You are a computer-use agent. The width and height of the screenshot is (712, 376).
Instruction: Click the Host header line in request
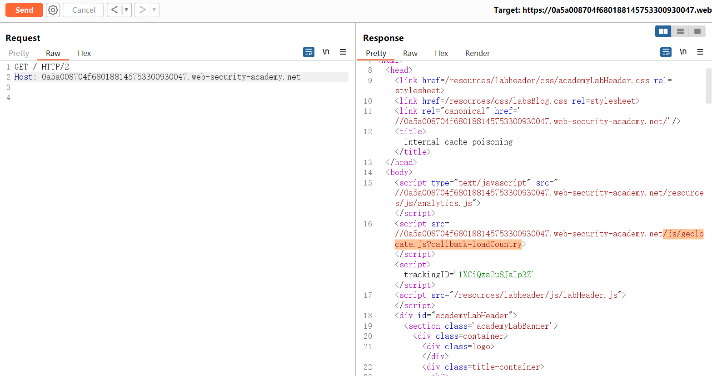pyautogui.click(x=157, y=77)
